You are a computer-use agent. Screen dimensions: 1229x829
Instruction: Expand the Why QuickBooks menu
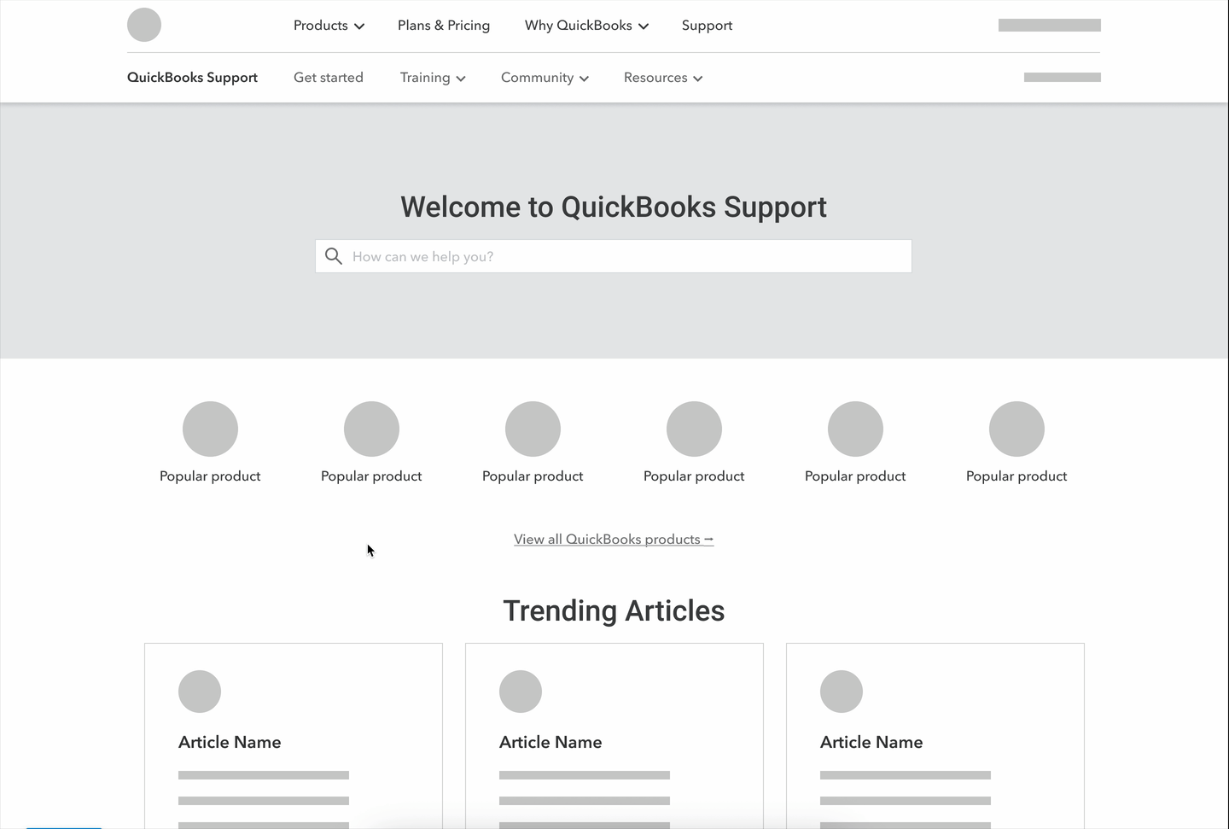[x=586, y=26]
